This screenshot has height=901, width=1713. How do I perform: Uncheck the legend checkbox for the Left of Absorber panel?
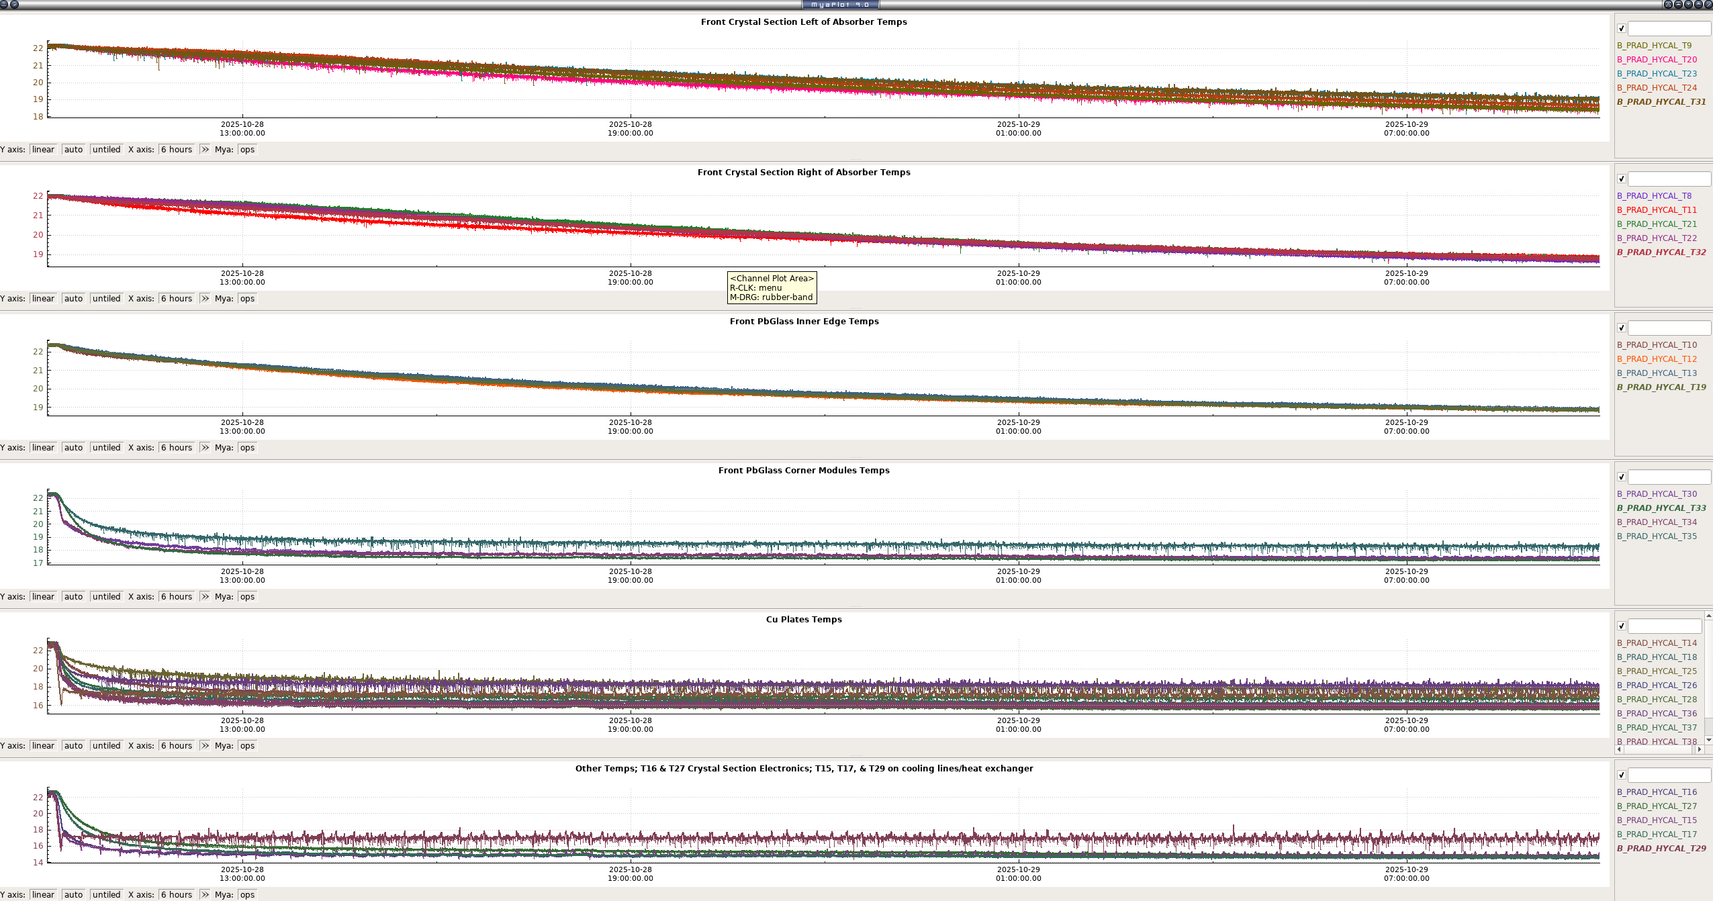point(1621,29)
